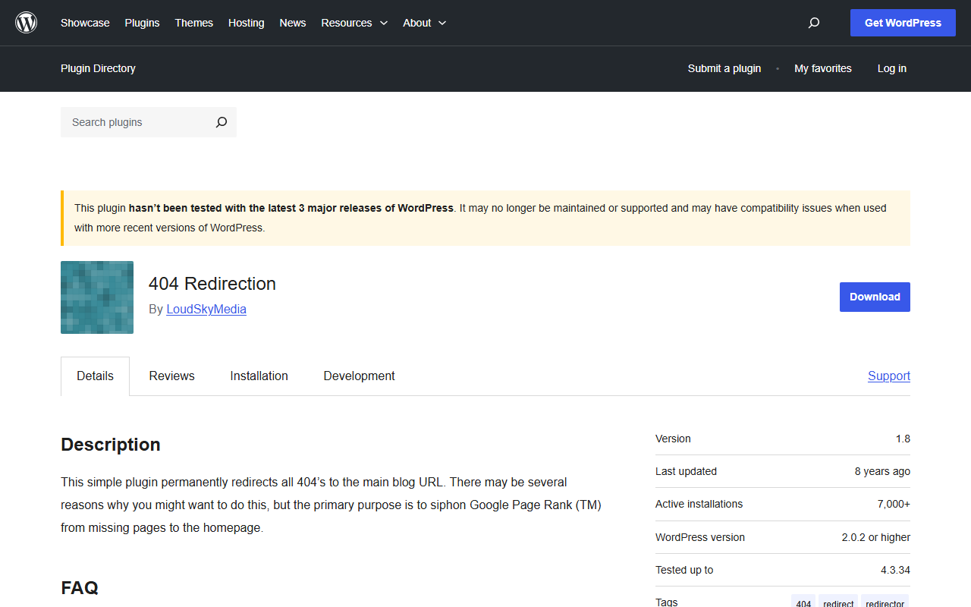Viewport: 971px width, 607px height.
Task: Switch to the Installation tab
Action: tap(259, 376)
